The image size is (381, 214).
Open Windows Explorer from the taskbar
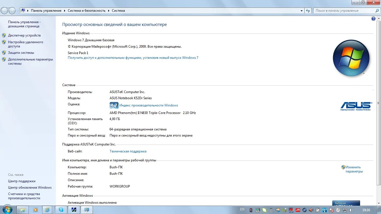pyautogui.click(x=23, y=210)
